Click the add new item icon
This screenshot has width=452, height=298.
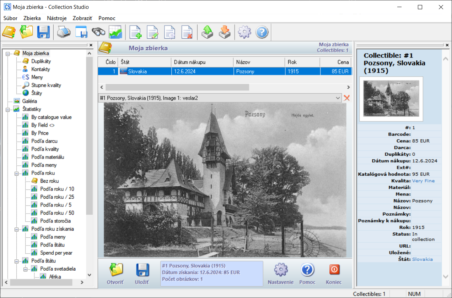(x=135, y=33)
